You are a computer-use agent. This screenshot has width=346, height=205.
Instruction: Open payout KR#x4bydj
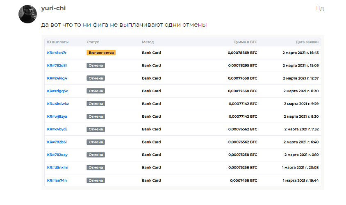[57, 129]
